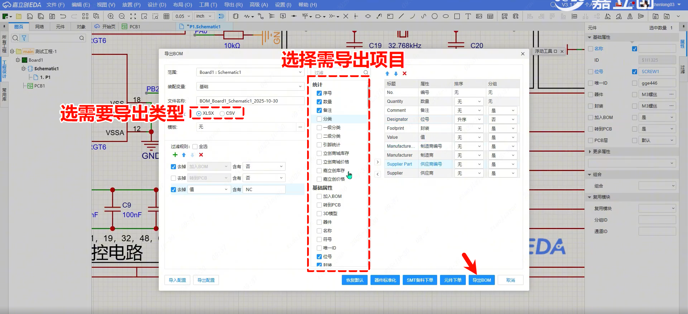Click the Save icon in toolbar
The width and height of the screenshot is (688, 314).
tap(30, 16)
